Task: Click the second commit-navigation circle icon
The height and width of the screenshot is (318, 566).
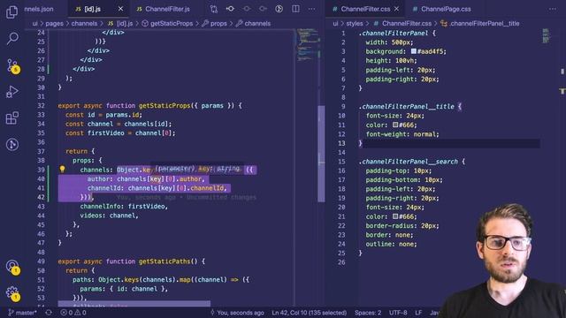Action: [x=247, y=9]
